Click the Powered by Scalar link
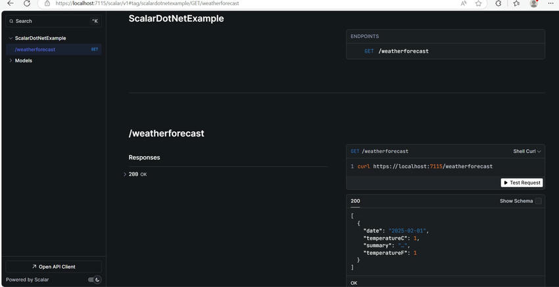The height and width of the screenshot is (287, 559). pos(28,280)
